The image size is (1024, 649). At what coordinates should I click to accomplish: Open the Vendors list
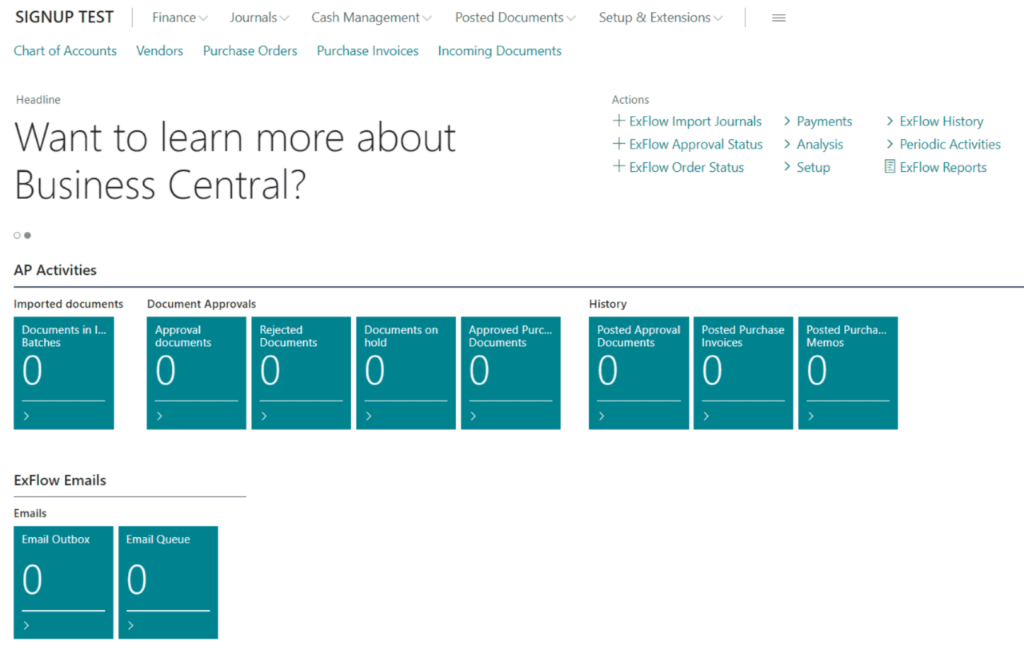pos(159,50)
